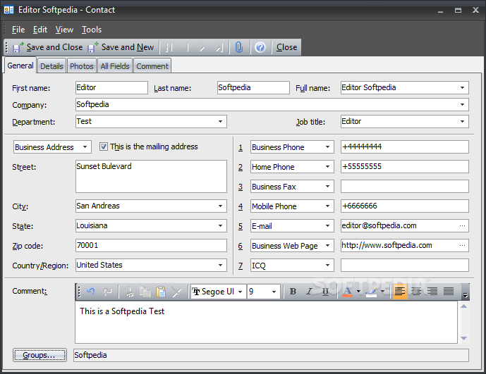Align comment text right
This screenshot has height=374, width=486.
432,292
